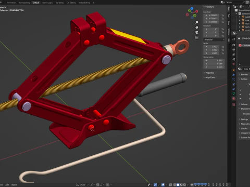The height and width of the screenshot is (187, 250).
Task: Click blue Z axis on navigation gizmo
Action: (x=192, y=8)
